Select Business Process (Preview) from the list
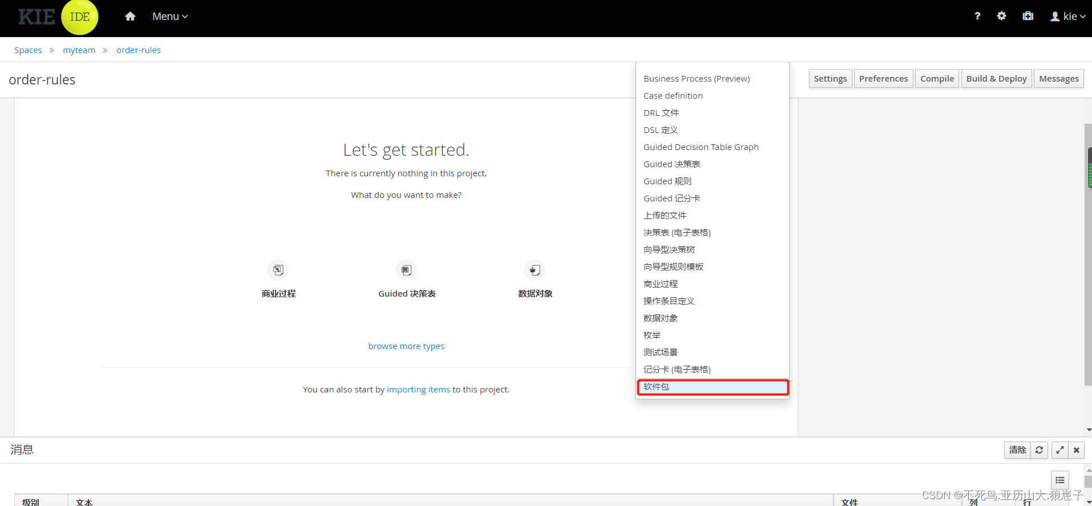The height and width of the screenshot is (506, 1092). click(x=713, y=79)
